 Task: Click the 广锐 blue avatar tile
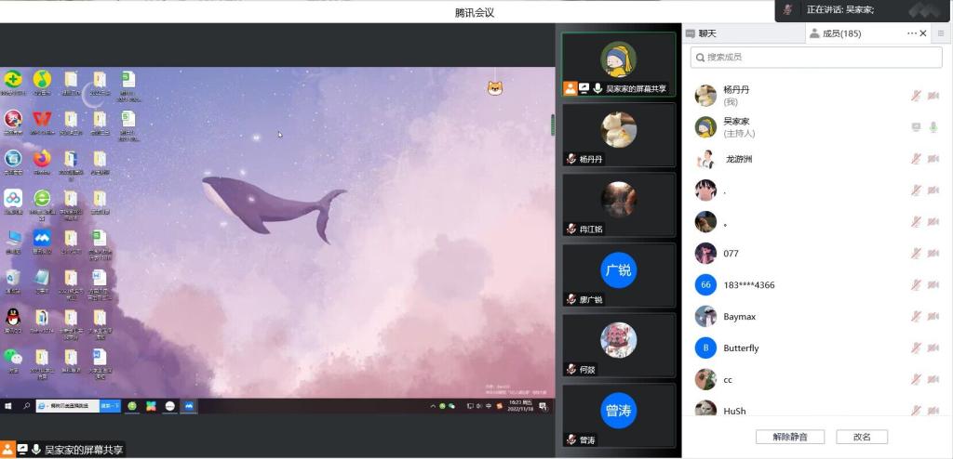(x=618, y=270)
